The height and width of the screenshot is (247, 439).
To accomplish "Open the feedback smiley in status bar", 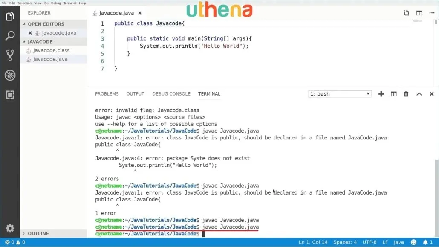I will 413,242.
